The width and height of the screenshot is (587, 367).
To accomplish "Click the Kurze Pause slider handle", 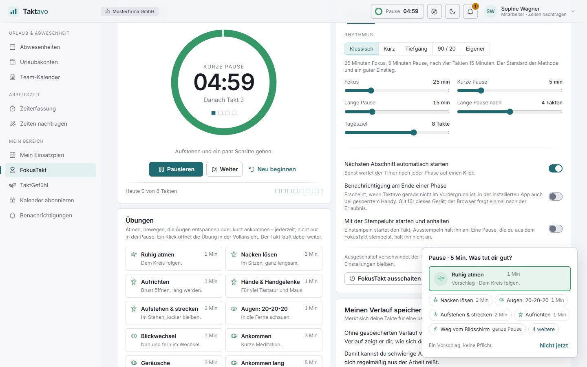I will [x=481, y=91].
